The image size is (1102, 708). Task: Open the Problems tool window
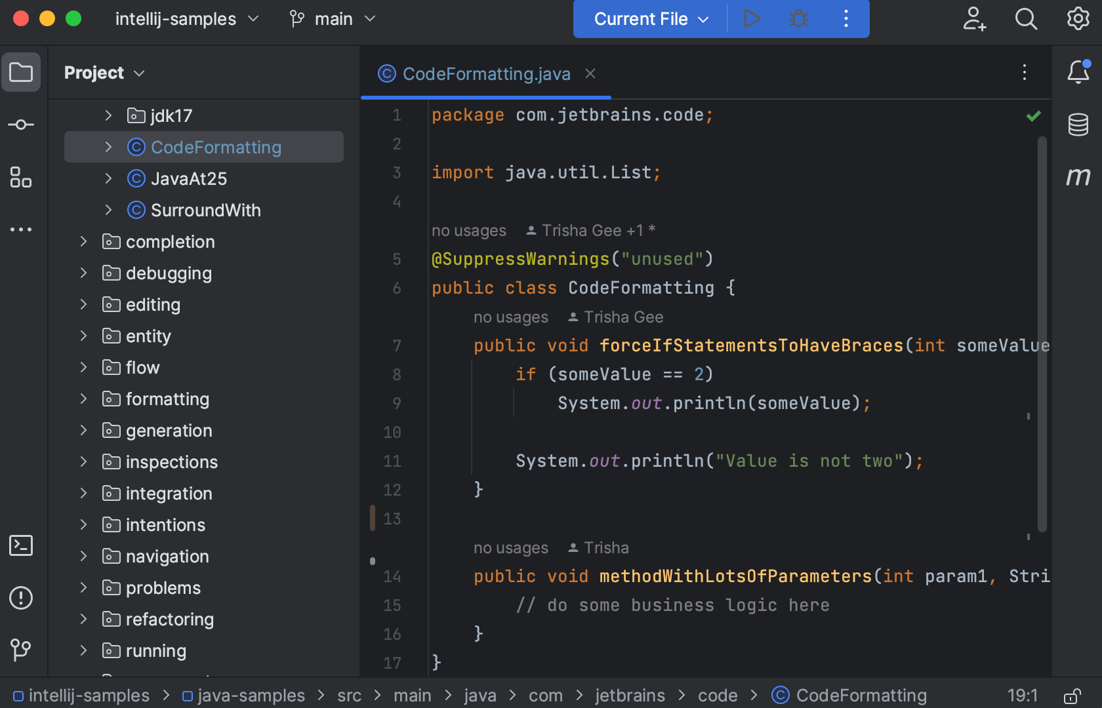(x=21, y=598)
